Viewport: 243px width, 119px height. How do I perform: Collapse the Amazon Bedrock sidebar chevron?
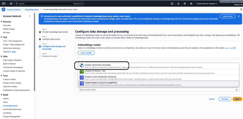[30, 16]
